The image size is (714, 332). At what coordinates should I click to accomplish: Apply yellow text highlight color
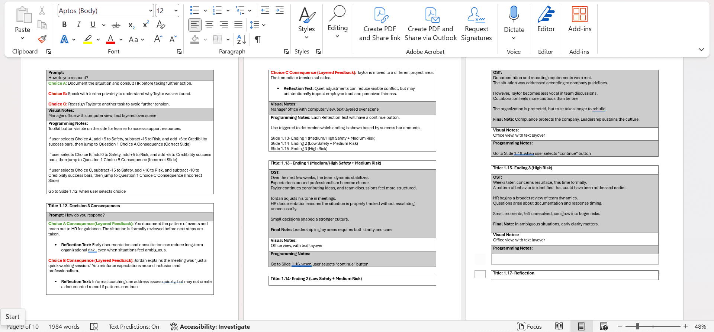click(88, 39)
